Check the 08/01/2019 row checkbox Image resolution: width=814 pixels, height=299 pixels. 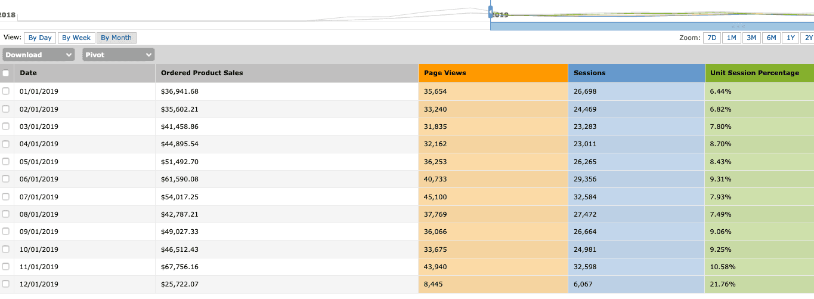[6, 214]
